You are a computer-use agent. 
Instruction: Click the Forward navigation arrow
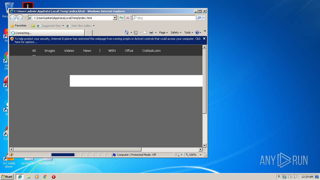[x=20, y=18]
